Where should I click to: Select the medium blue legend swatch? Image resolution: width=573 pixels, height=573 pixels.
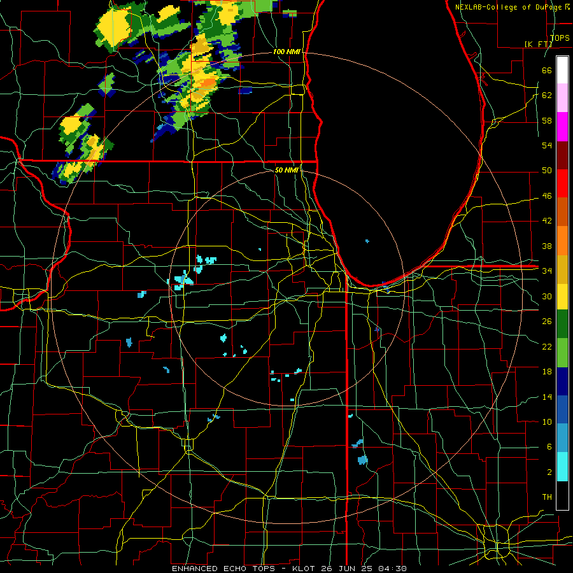(x=562, y=409)
